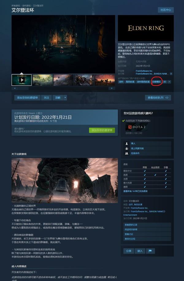Open 阅读相关新闻 related news
The height and width of the screenshot is (281, 184).
point(147,229)
